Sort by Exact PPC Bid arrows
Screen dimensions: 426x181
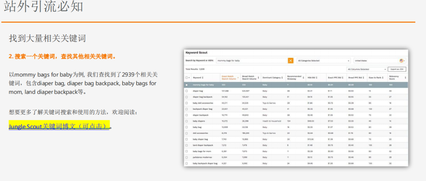click(x=342, y=78)
